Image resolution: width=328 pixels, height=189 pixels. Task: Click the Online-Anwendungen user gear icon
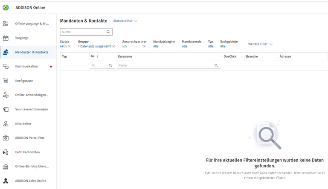pos(6,95)
